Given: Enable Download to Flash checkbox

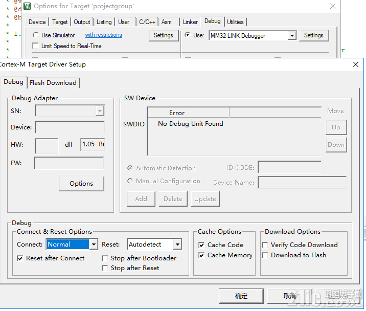Looking at the screenshot, I should coord(265,255).
